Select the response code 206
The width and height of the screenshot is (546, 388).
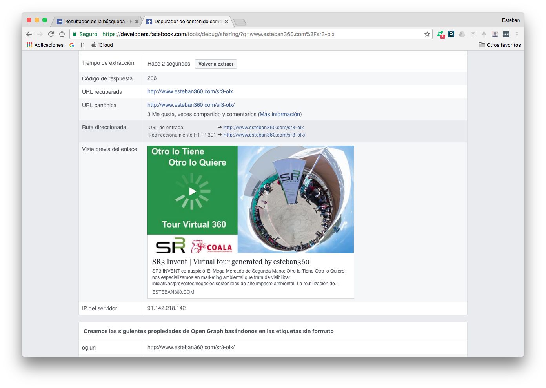pos(152,78)
